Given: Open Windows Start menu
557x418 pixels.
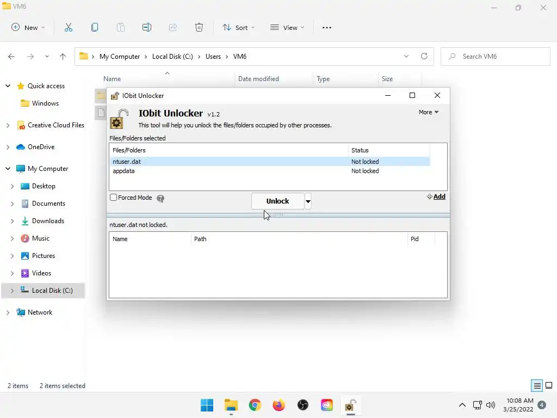Looking at the screenshot, I should click(x=207, y=405).
